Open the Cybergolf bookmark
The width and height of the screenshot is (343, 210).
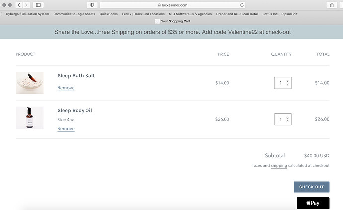(x=27, y=14)
